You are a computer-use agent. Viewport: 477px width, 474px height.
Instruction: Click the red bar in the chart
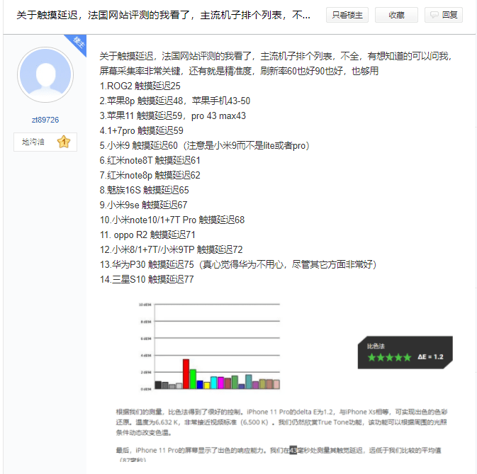pos(186,374)
